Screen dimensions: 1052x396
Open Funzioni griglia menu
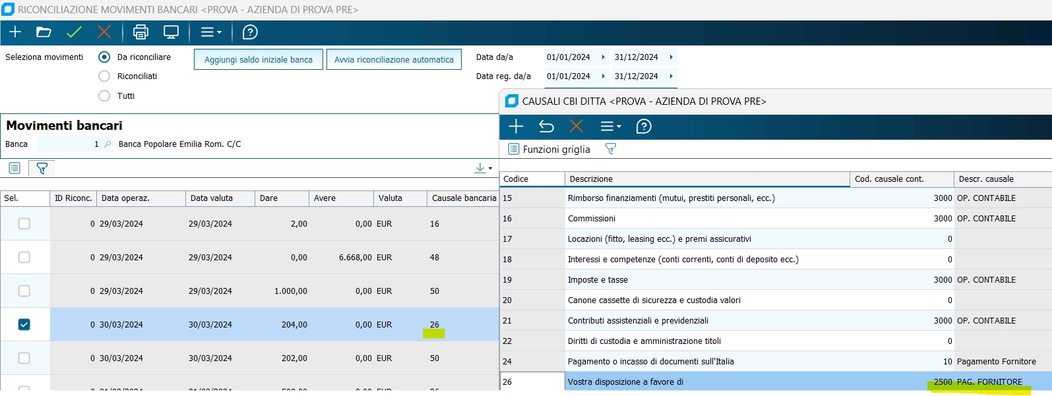(x=549, y=150)
